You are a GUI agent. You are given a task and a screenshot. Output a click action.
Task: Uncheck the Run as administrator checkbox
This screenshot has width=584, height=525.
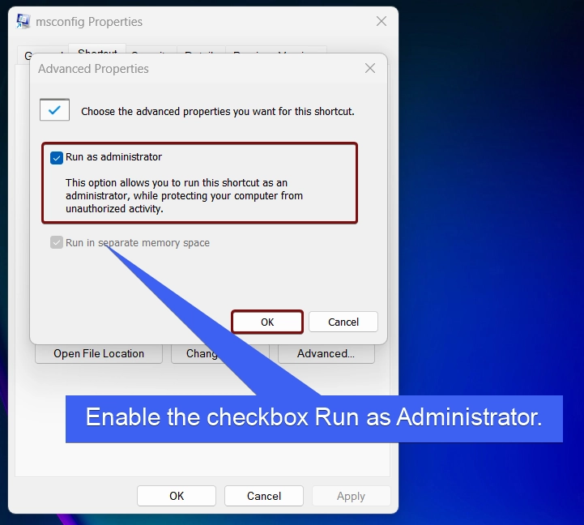click(57, 158)
